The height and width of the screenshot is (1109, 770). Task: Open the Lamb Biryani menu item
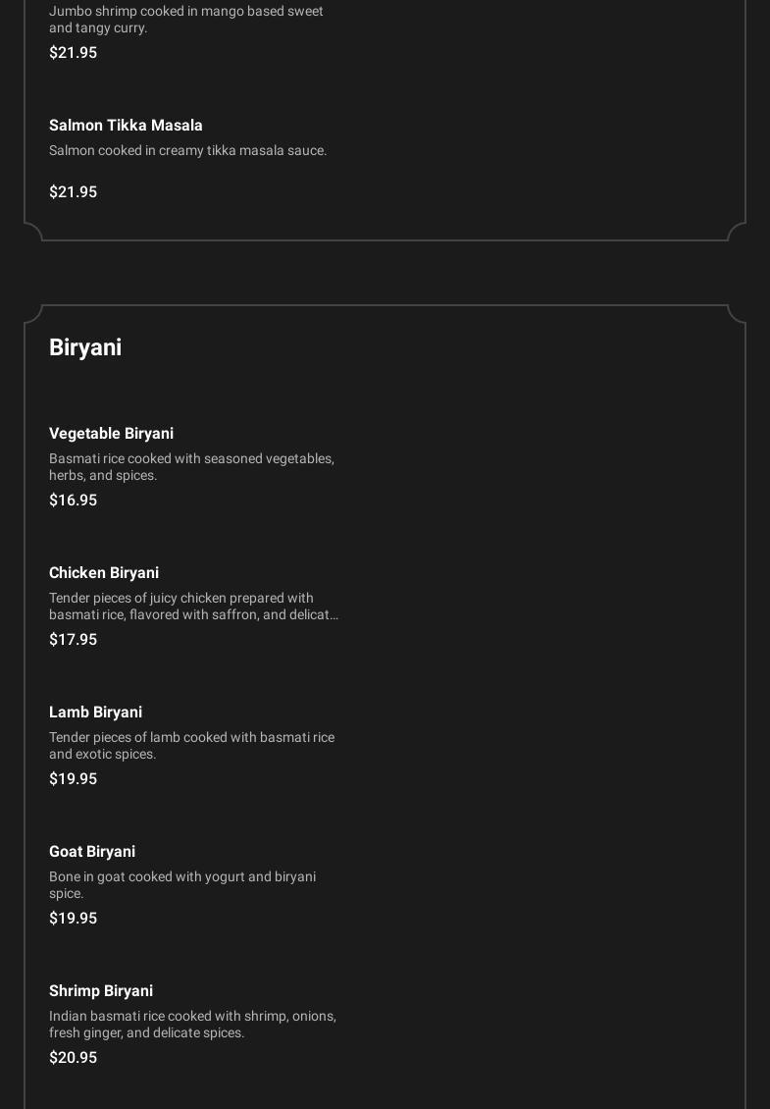tap(95, 712)
